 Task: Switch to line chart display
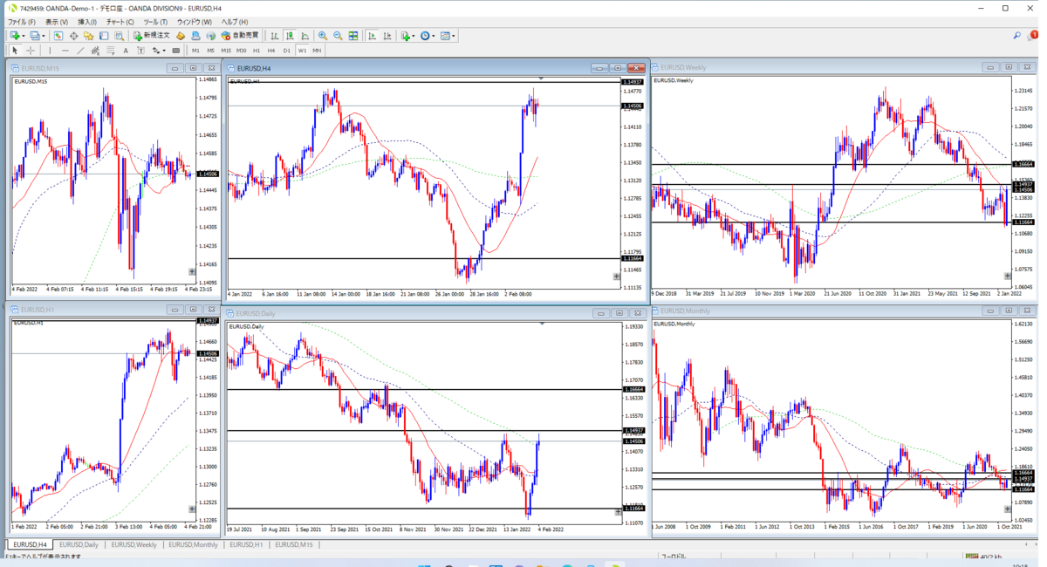pyautogui.click(x=305, y=36)
